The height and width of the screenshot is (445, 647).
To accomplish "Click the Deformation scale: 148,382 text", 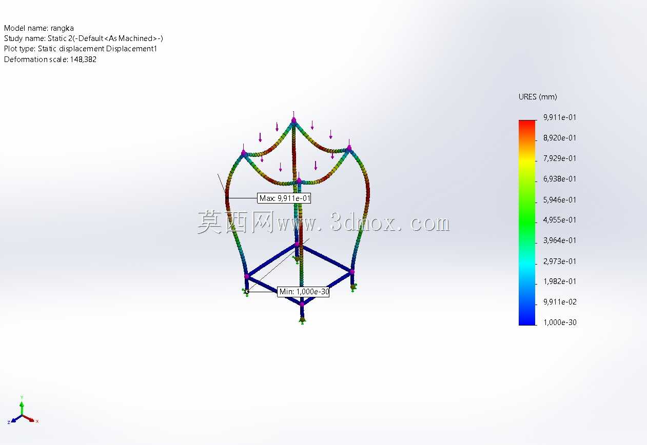I will tap(50, 59).
